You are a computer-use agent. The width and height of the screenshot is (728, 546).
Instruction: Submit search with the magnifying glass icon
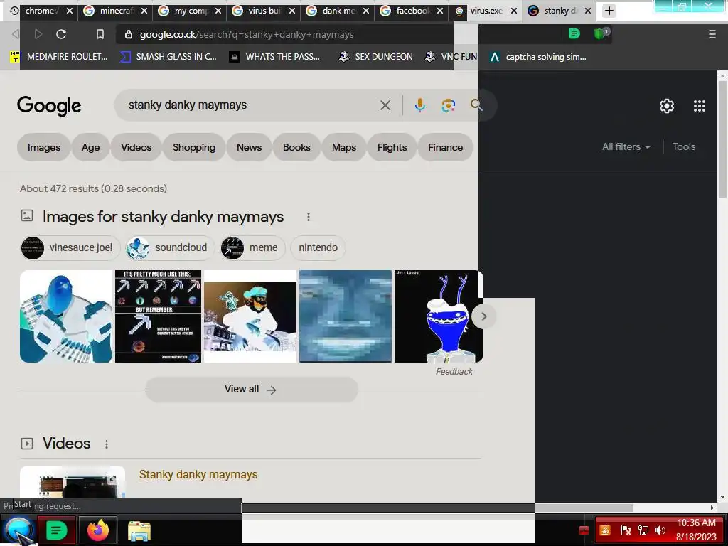pos(476,105)
